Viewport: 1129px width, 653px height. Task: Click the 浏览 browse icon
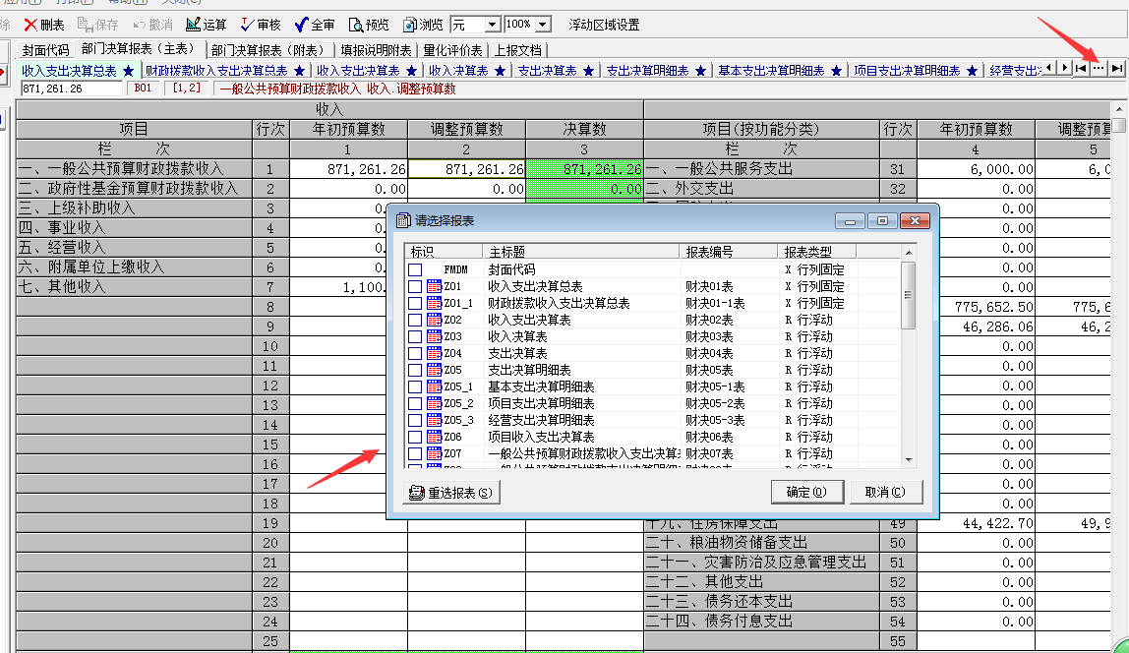[x=421, y=26]
